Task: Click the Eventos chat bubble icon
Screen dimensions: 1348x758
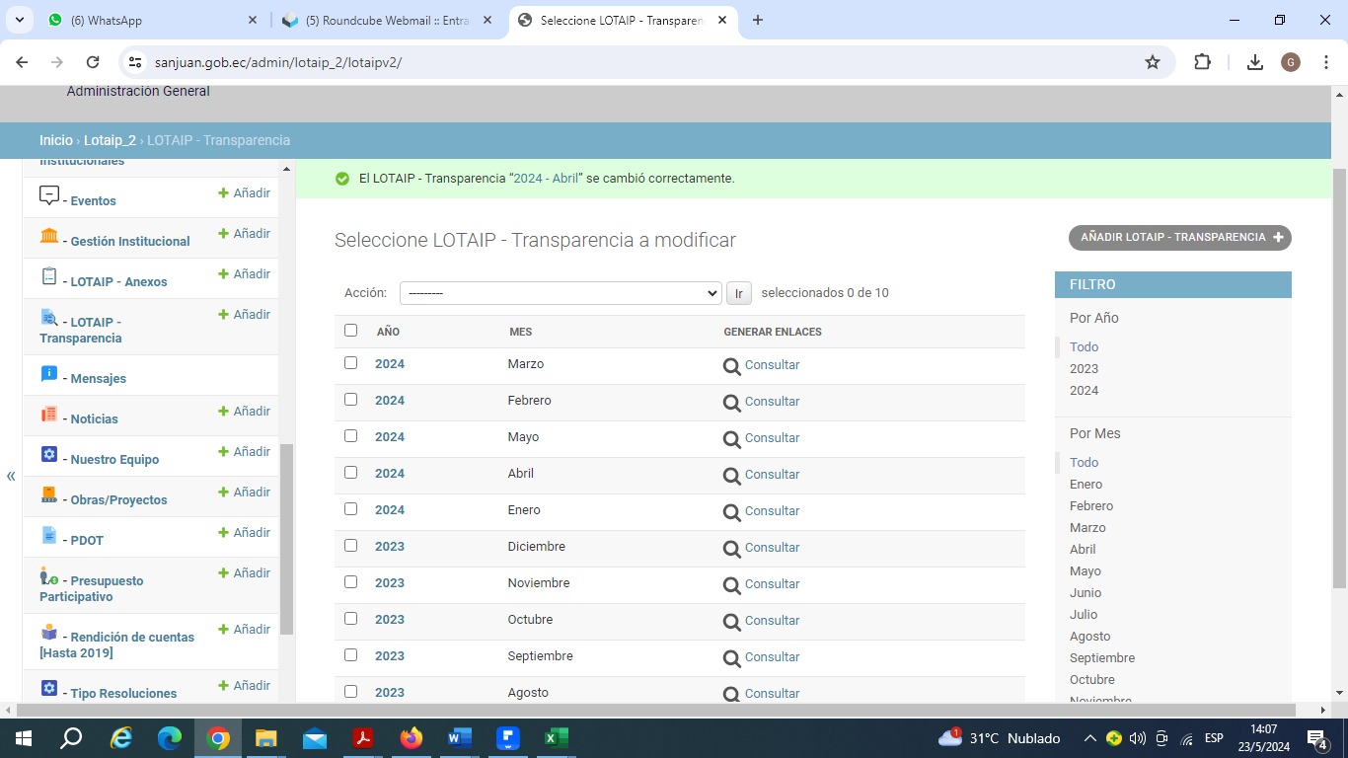Action: [x=48, y=195]
